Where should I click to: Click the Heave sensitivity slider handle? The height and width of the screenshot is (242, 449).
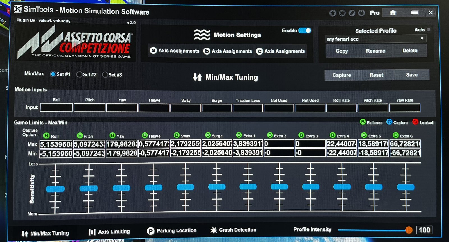[154, 187]
